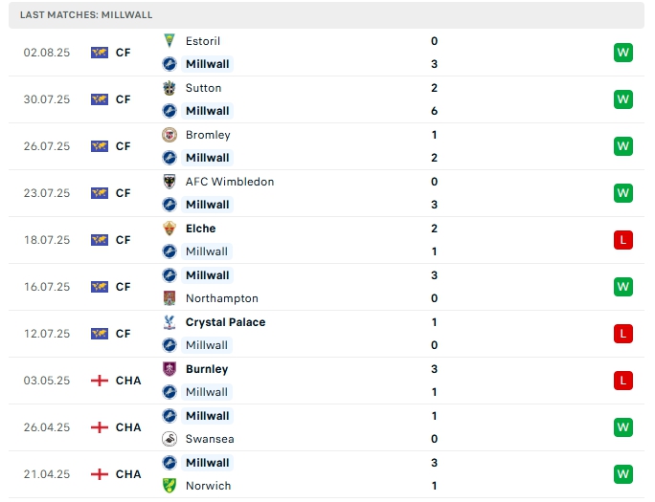Open the Crystal Palace team link
655x502 pixels.
[x=225, y=322]
